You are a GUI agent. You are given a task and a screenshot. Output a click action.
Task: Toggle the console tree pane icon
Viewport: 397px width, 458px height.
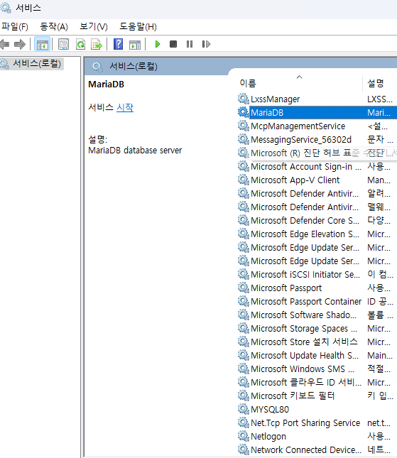(x=43, y=45)
